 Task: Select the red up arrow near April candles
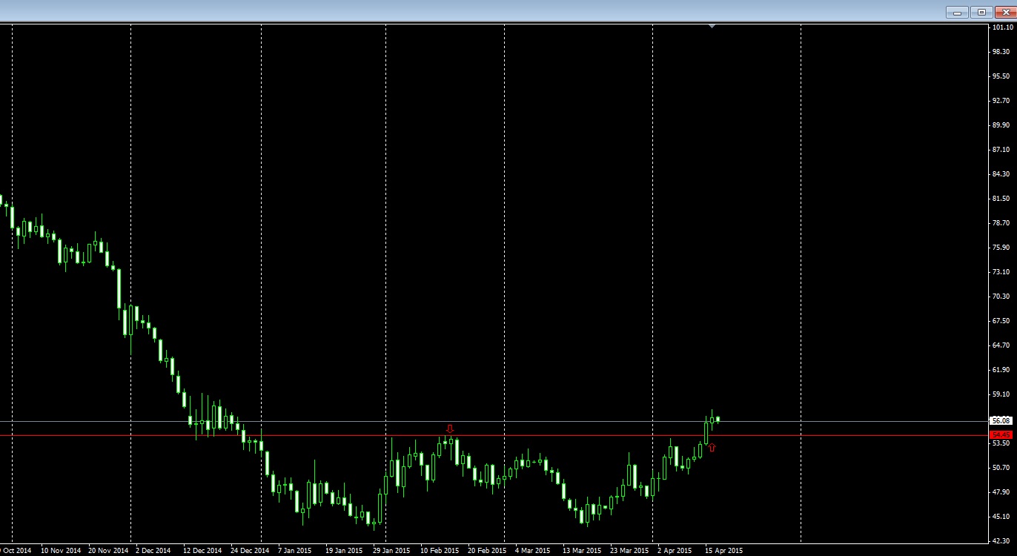712,448
